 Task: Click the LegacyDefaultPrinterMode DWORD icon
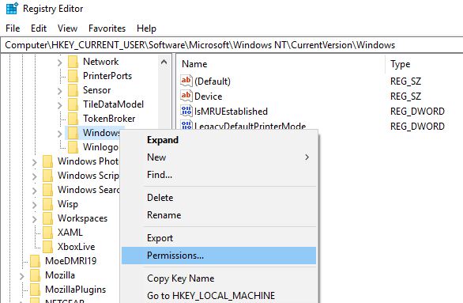[x=186, y=124]
